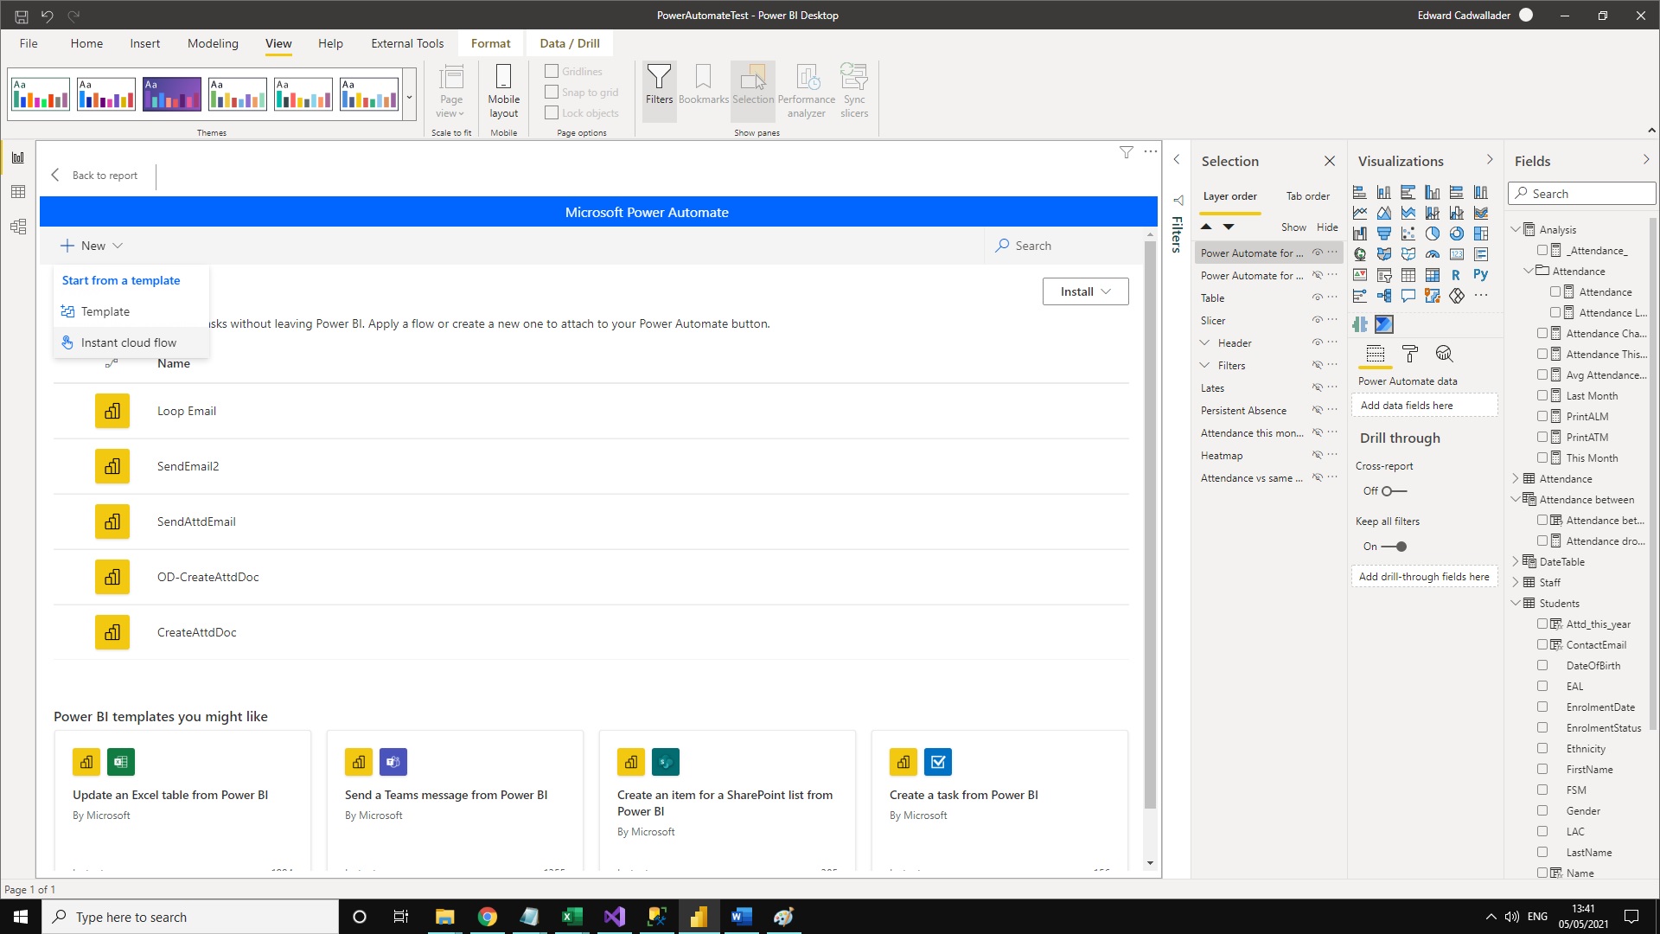Select the pie chart visual

click(x=1433, y=233)
